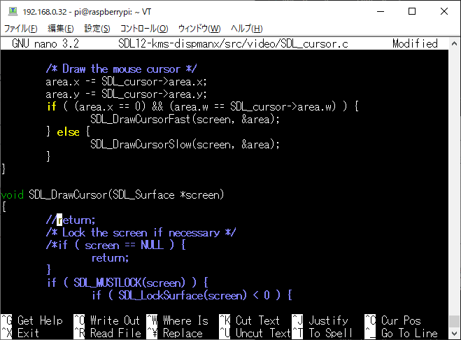Click the 'Go To Line' shortcut

pos(409,333)
